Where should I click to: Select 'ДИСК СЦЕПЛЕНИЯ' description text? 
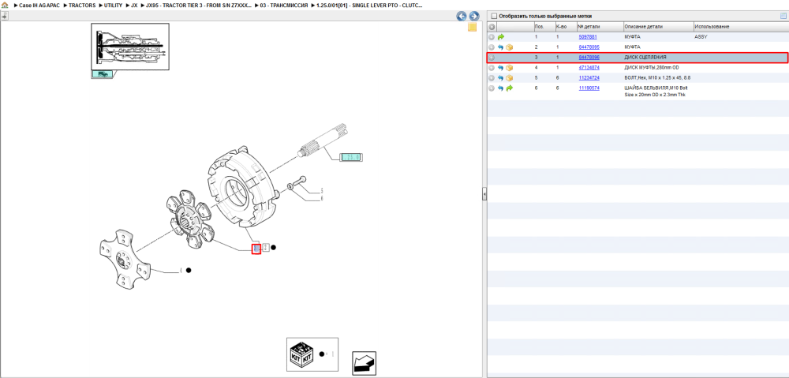(645, 58)
